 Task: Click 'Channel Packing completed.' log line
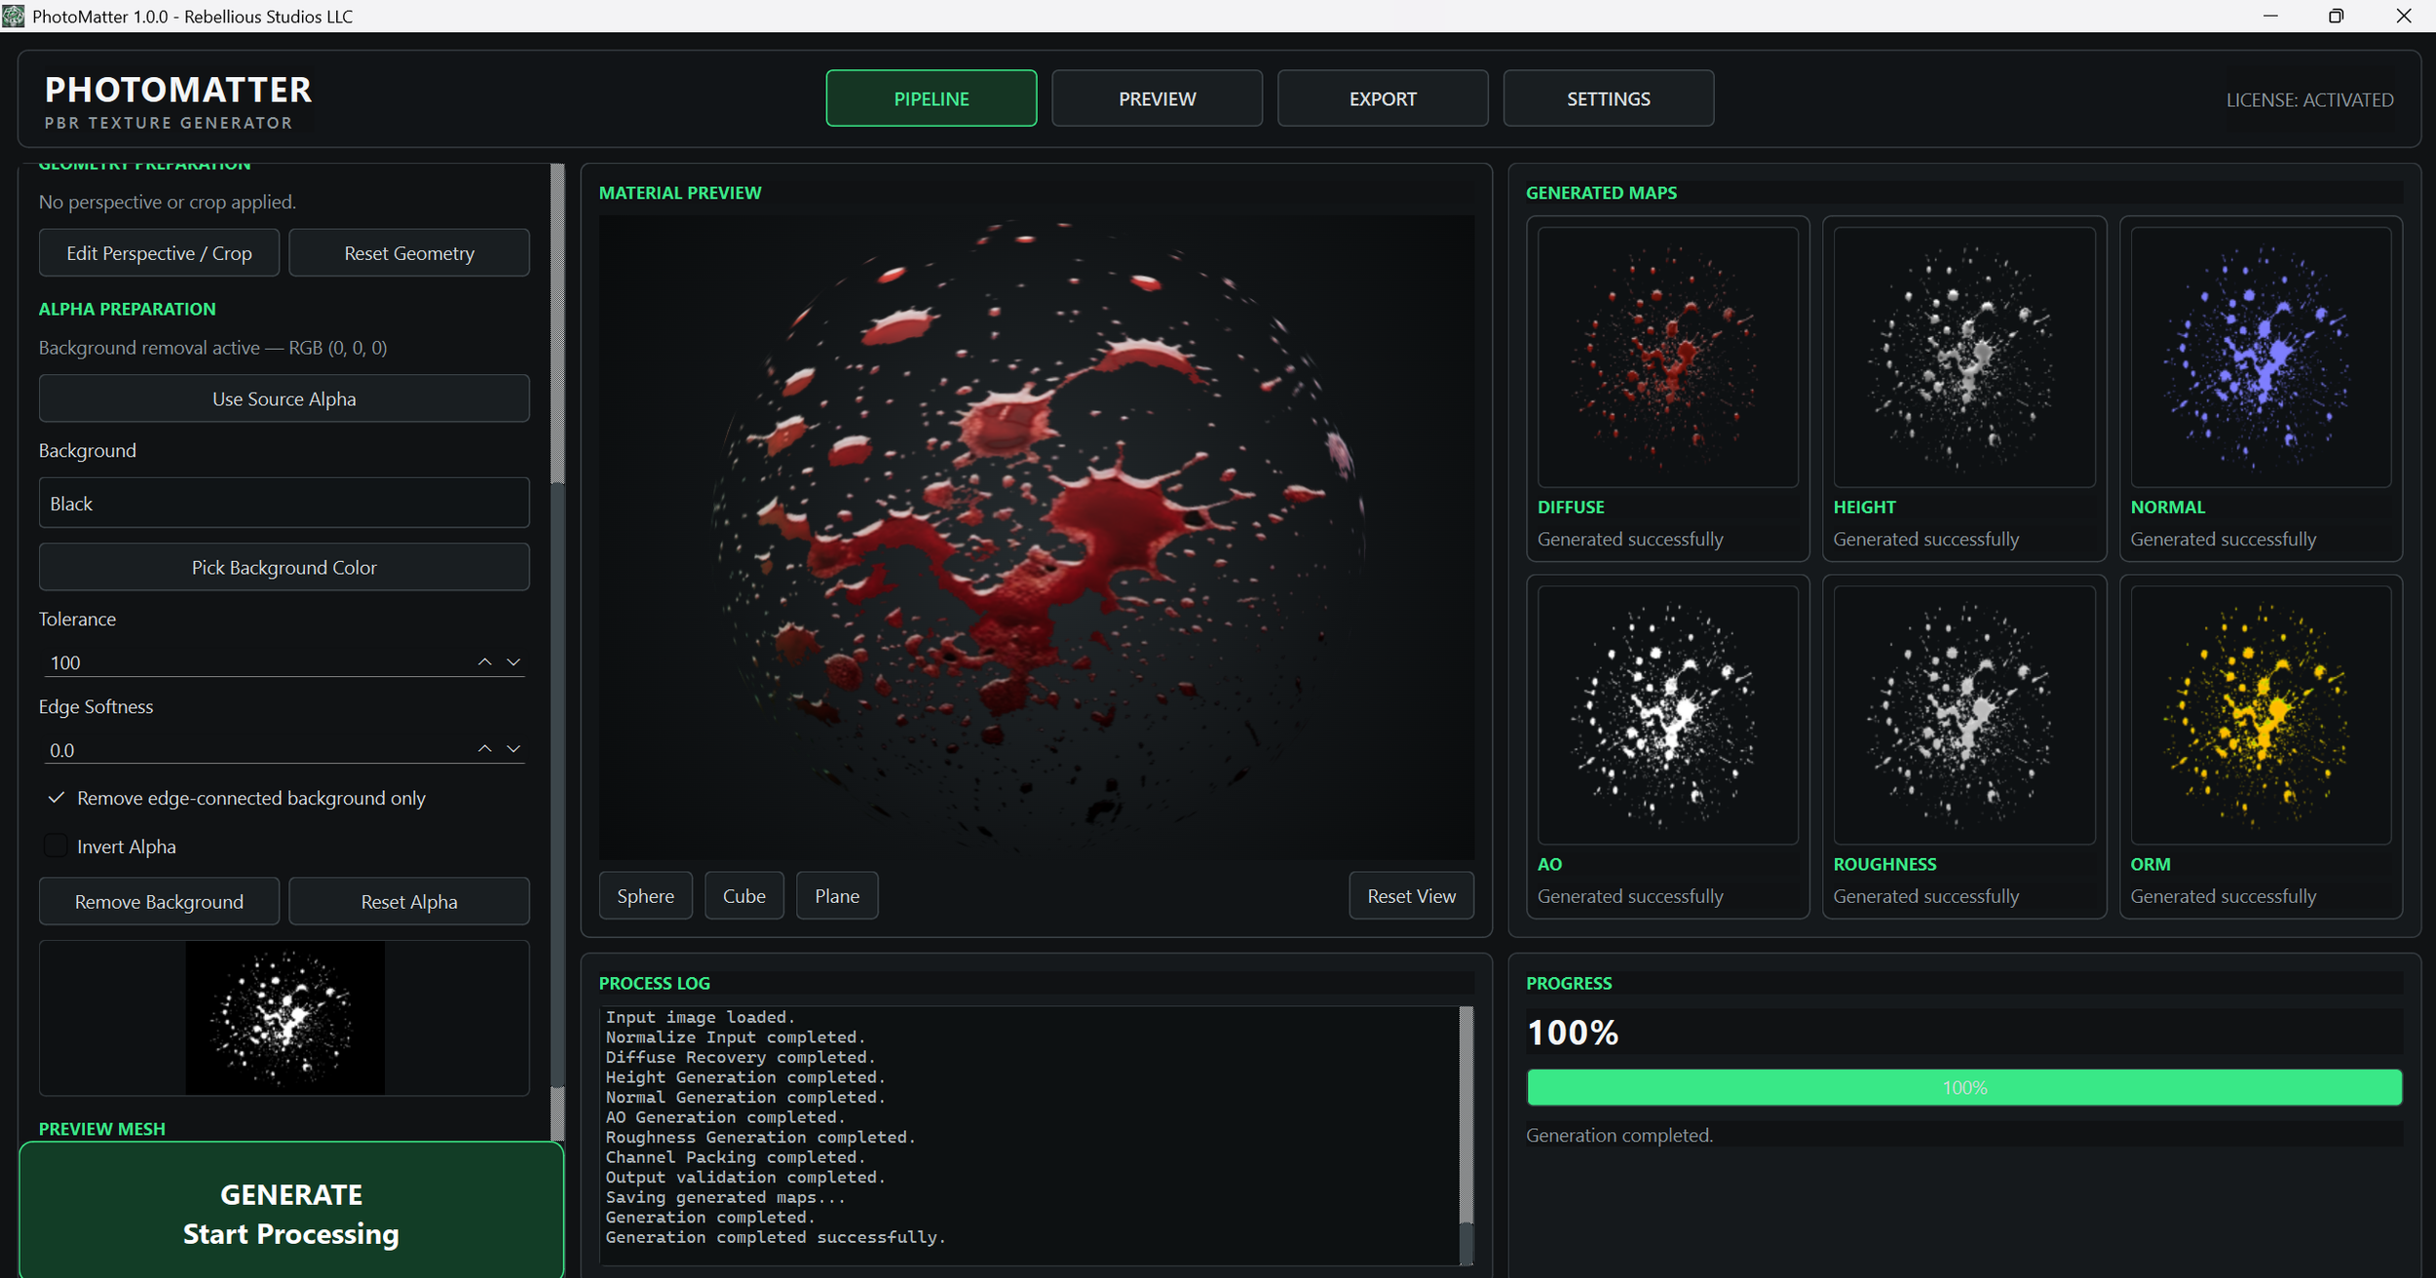(x=736, y=1157)
